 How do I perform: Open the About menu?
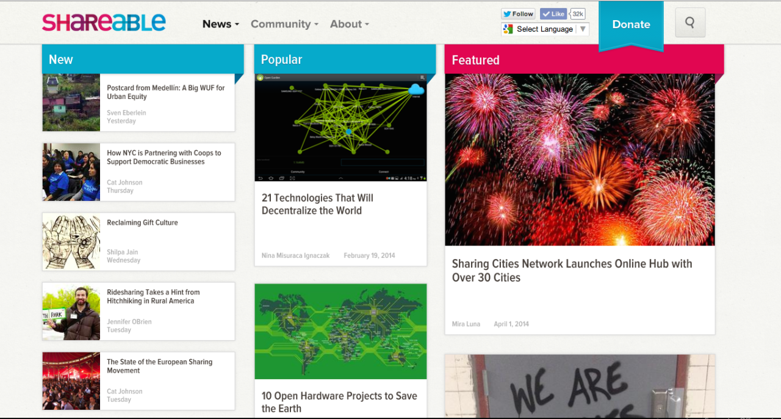(349, 24)
